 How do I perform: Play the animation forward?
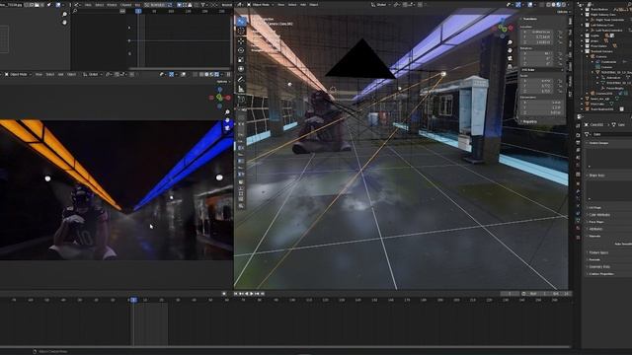click(x=252, y=294)
